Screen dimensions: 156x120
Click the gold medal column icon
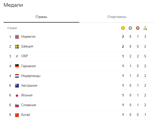(123, 28)
